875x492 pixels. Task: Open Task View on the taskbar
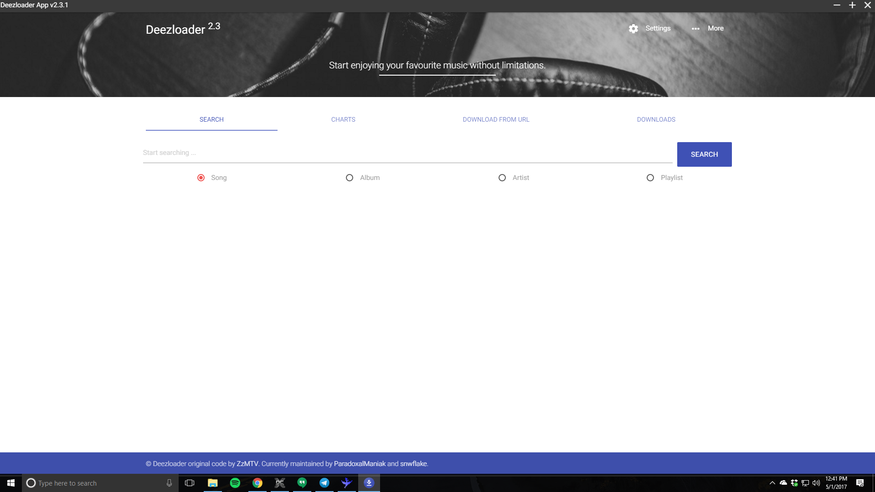(x=190, y=483)
